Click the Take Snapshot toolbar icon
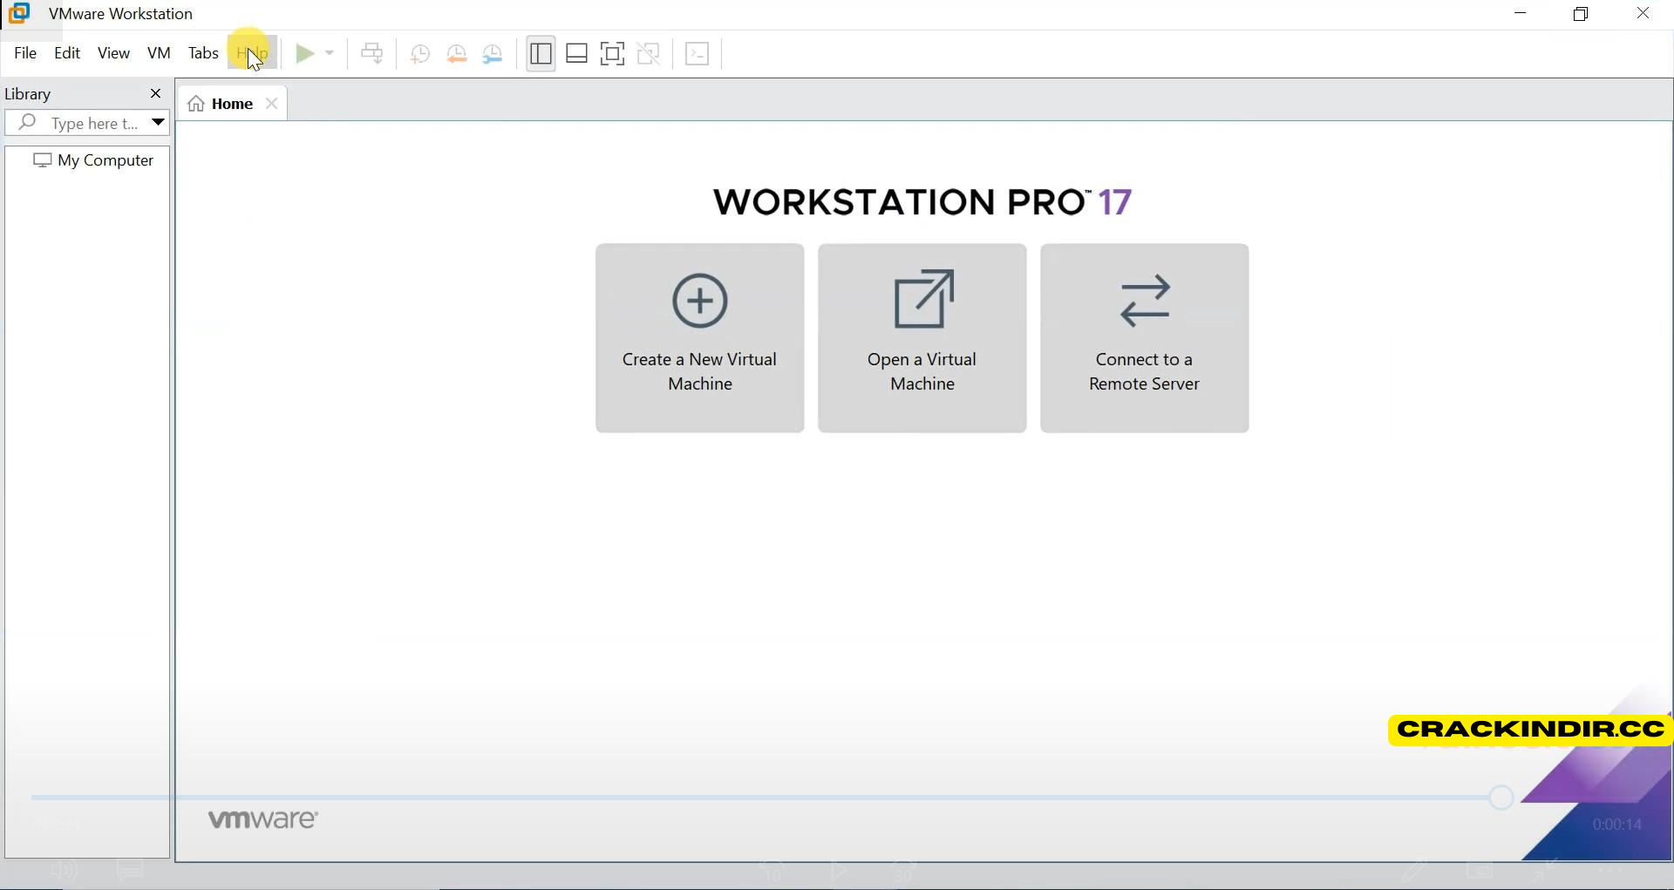The image size is (1674, 890). (419, 54)
